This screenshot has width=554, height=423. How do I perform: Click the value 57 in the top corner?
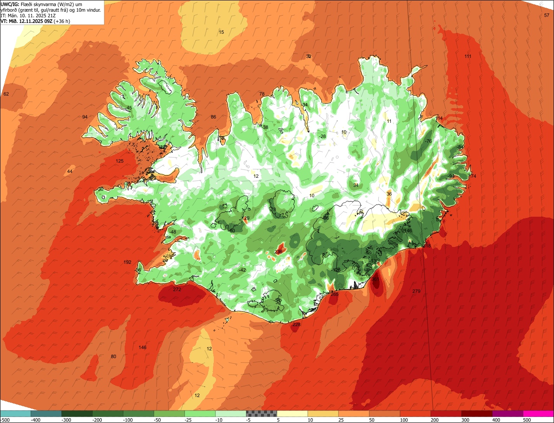point(547,15)
